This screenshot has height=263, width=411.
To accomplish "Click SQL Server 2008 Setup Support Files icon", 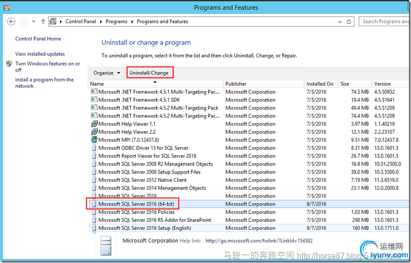I will tap(94, 172).
